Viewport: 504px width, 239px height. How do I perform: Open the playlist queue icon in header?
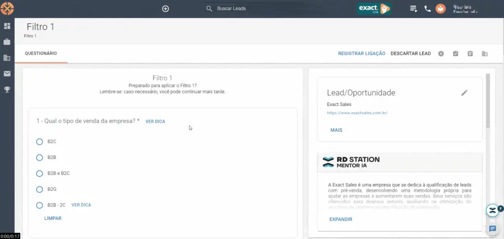click(x=413, y=8)
